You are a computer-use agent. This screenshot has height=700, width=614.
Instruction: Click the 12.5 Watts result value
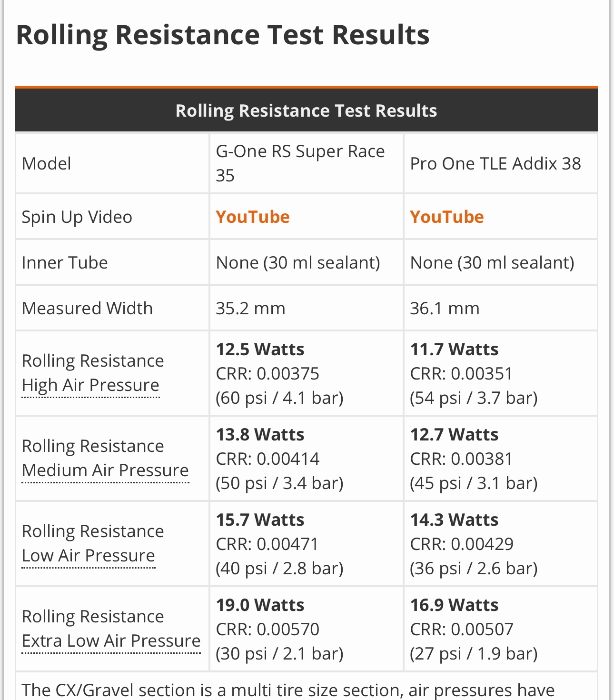pos(260,350)
